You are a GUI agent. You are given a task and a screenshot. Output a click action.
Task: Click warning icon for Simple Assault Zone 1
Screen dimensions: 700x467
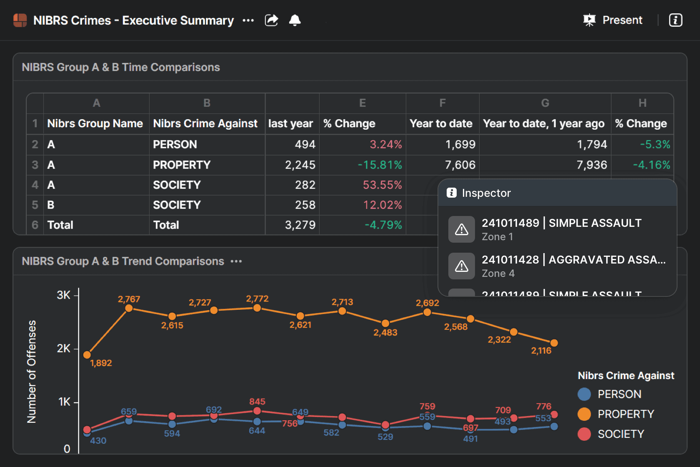coord(461,229)
